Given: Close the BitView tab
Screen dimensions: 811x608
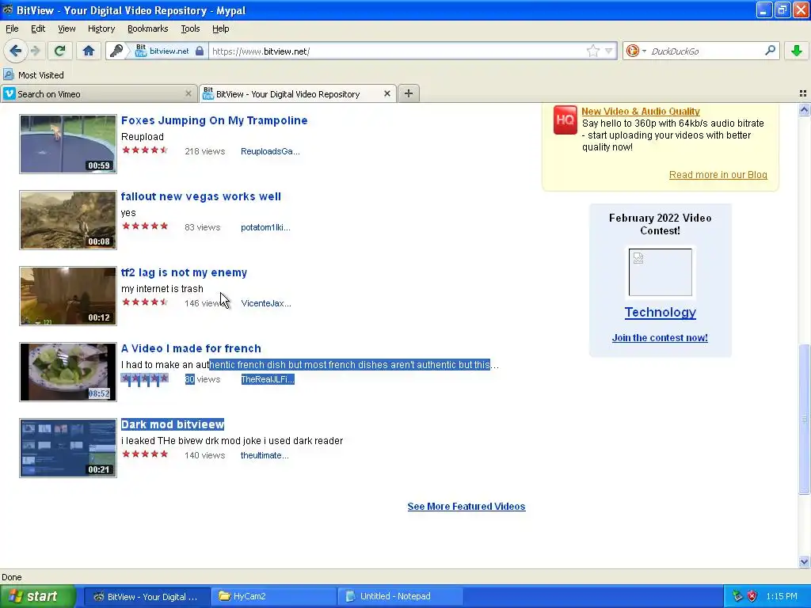Looking at the screenshot, I should point(386,93).
